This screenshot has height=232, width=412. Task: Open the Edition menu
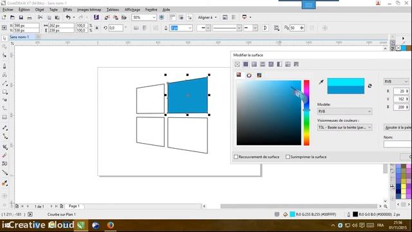click(x=24, y=10)
